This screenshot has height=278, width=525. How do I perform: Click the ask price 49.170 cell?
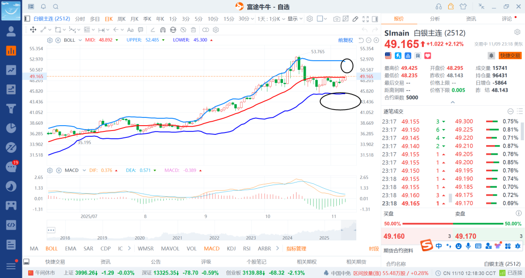click(x=465, y=236)
